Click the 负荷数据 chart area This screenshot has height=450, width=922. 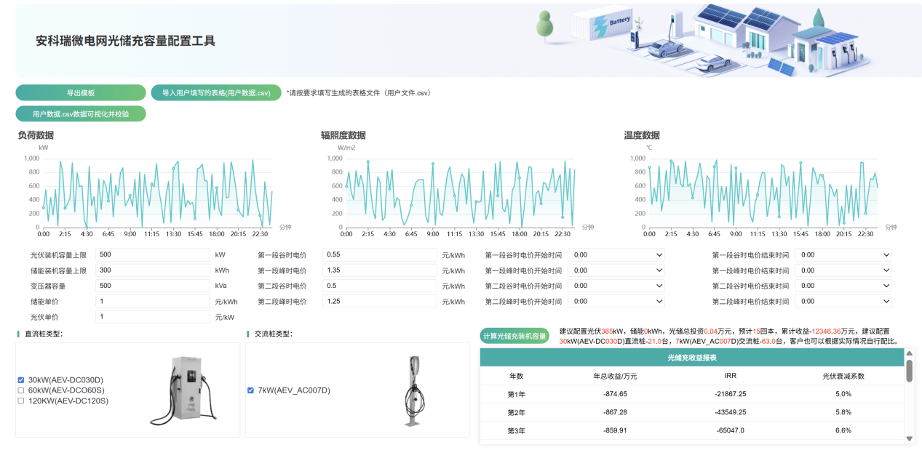(156, 193)
